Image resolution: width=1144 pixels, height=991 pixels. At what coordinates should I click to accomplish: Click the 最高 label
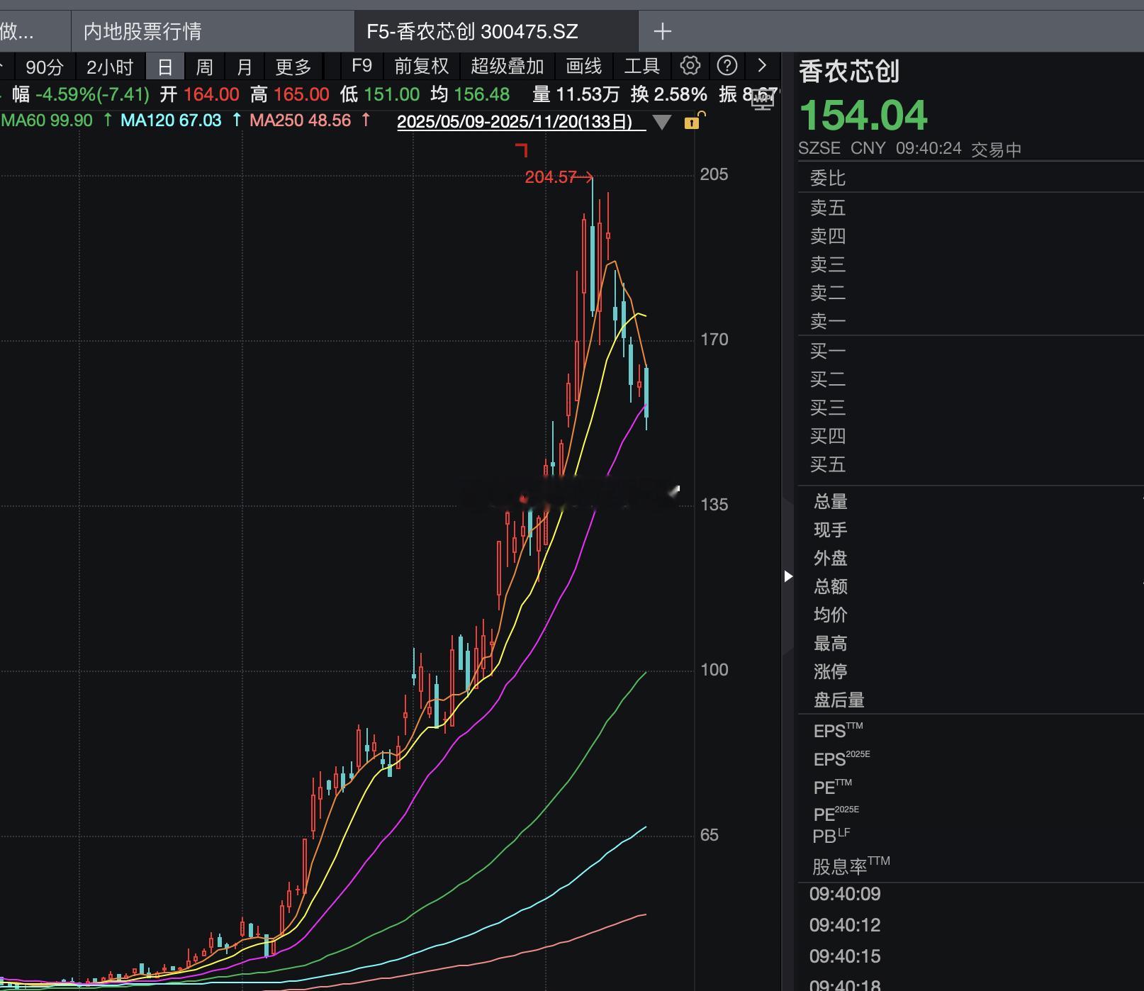click(831, 644)
